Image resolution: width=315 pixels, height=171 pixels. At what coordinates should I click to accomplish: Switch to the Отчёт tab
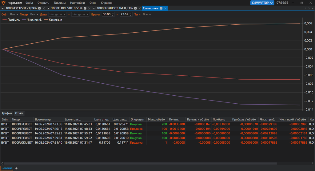(19, 113)
